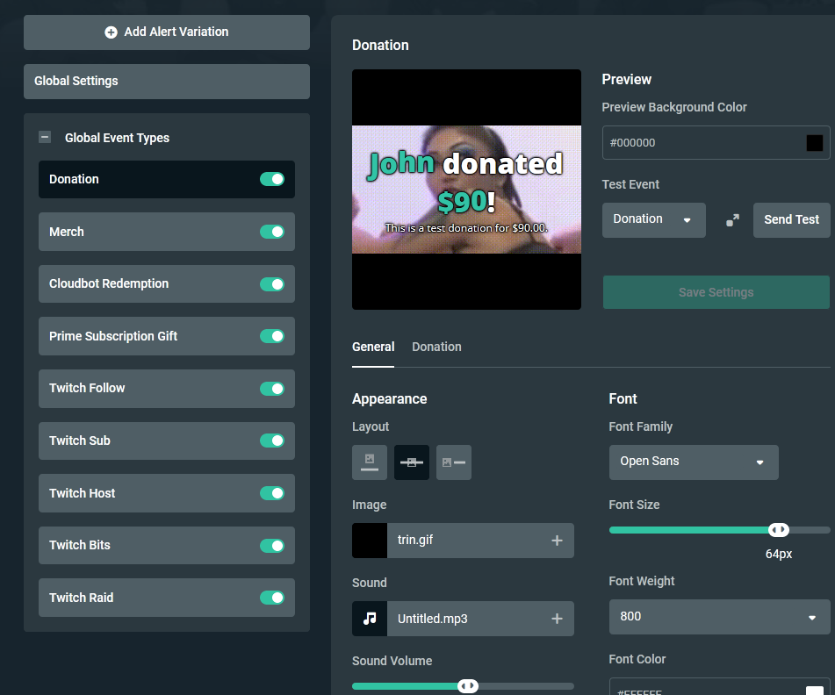This screenshot has height=695, width=835.
Task: Open the Font Family dropdown
Action: (693, 462)
